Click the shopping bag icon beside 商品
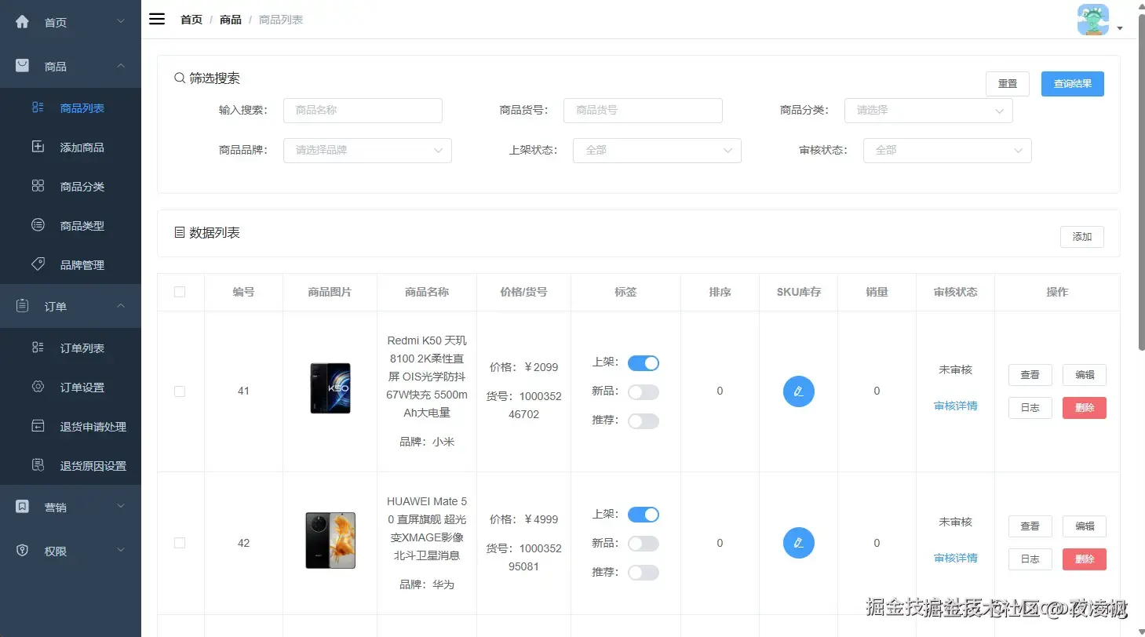The width and height of the screenshot is (1145, 637). (x=23, y=66)
